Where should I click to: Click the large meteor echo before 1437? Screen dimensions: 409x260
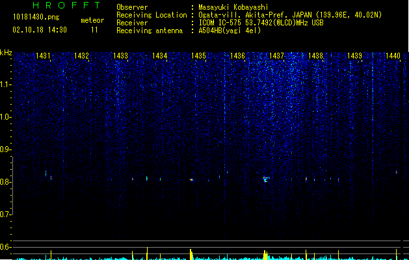coord(265,179)
